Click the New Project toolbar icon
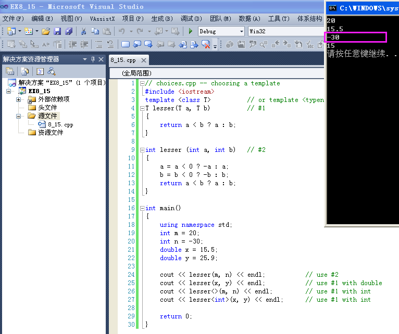This screenshot has width=399, height=334. point(11,31)
